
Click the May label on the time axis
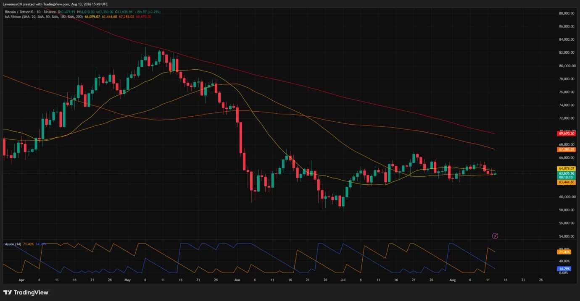(128, 279)
